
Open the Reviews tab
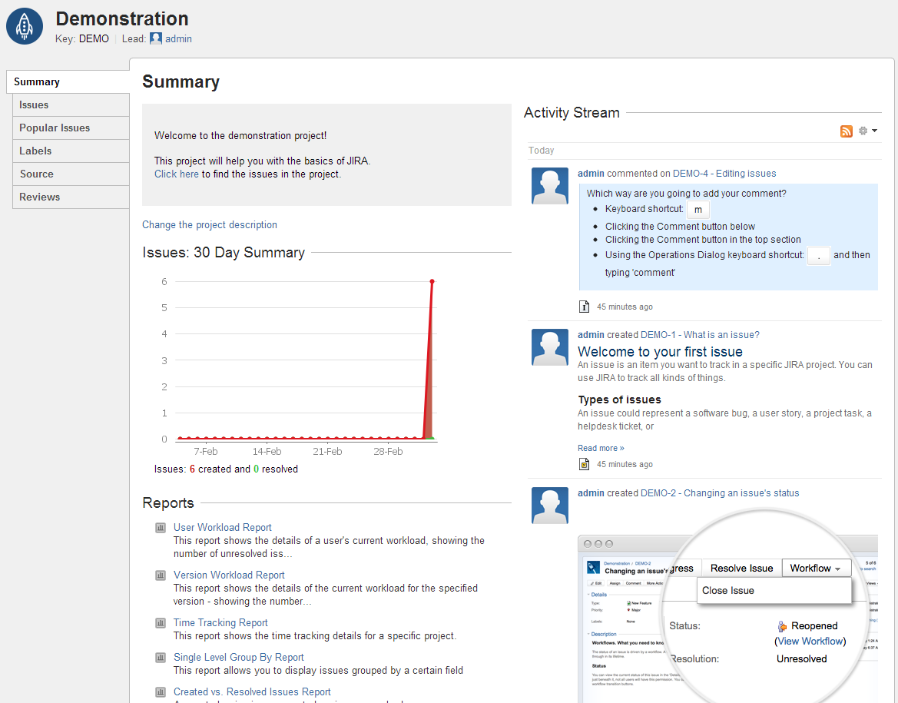click(x=71, y=197)
